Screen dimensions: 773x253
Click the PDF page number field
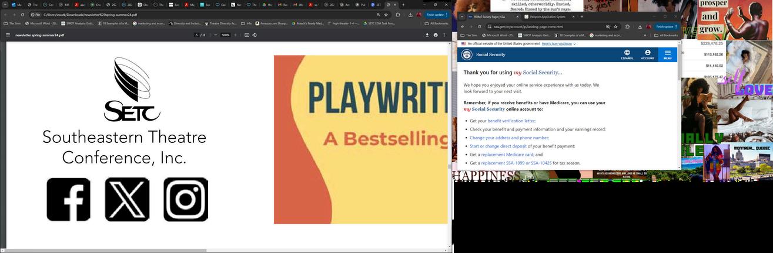pos(197,35)
